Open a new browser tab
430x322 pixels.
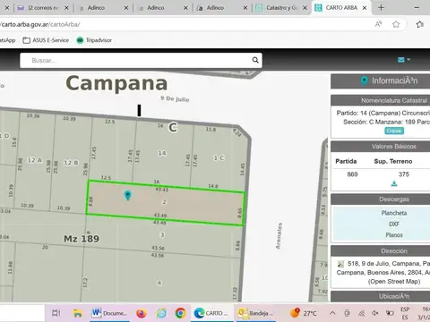pyautogui.click(x=381, y=8)
